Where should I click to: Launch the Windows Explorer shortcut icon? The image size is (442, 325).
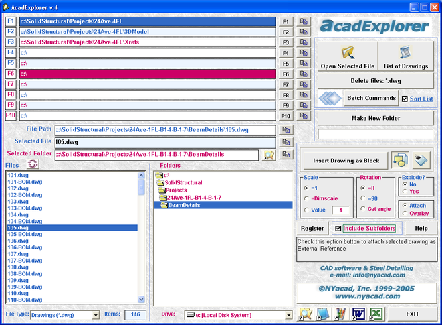tap(306, 314)
